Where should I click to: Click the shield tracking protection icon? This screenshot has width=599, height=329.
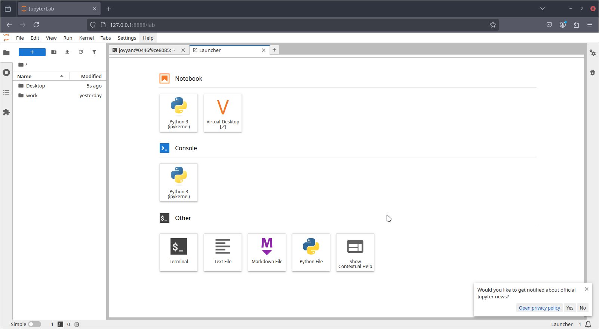pyautogui.click(x=93, y=25)
